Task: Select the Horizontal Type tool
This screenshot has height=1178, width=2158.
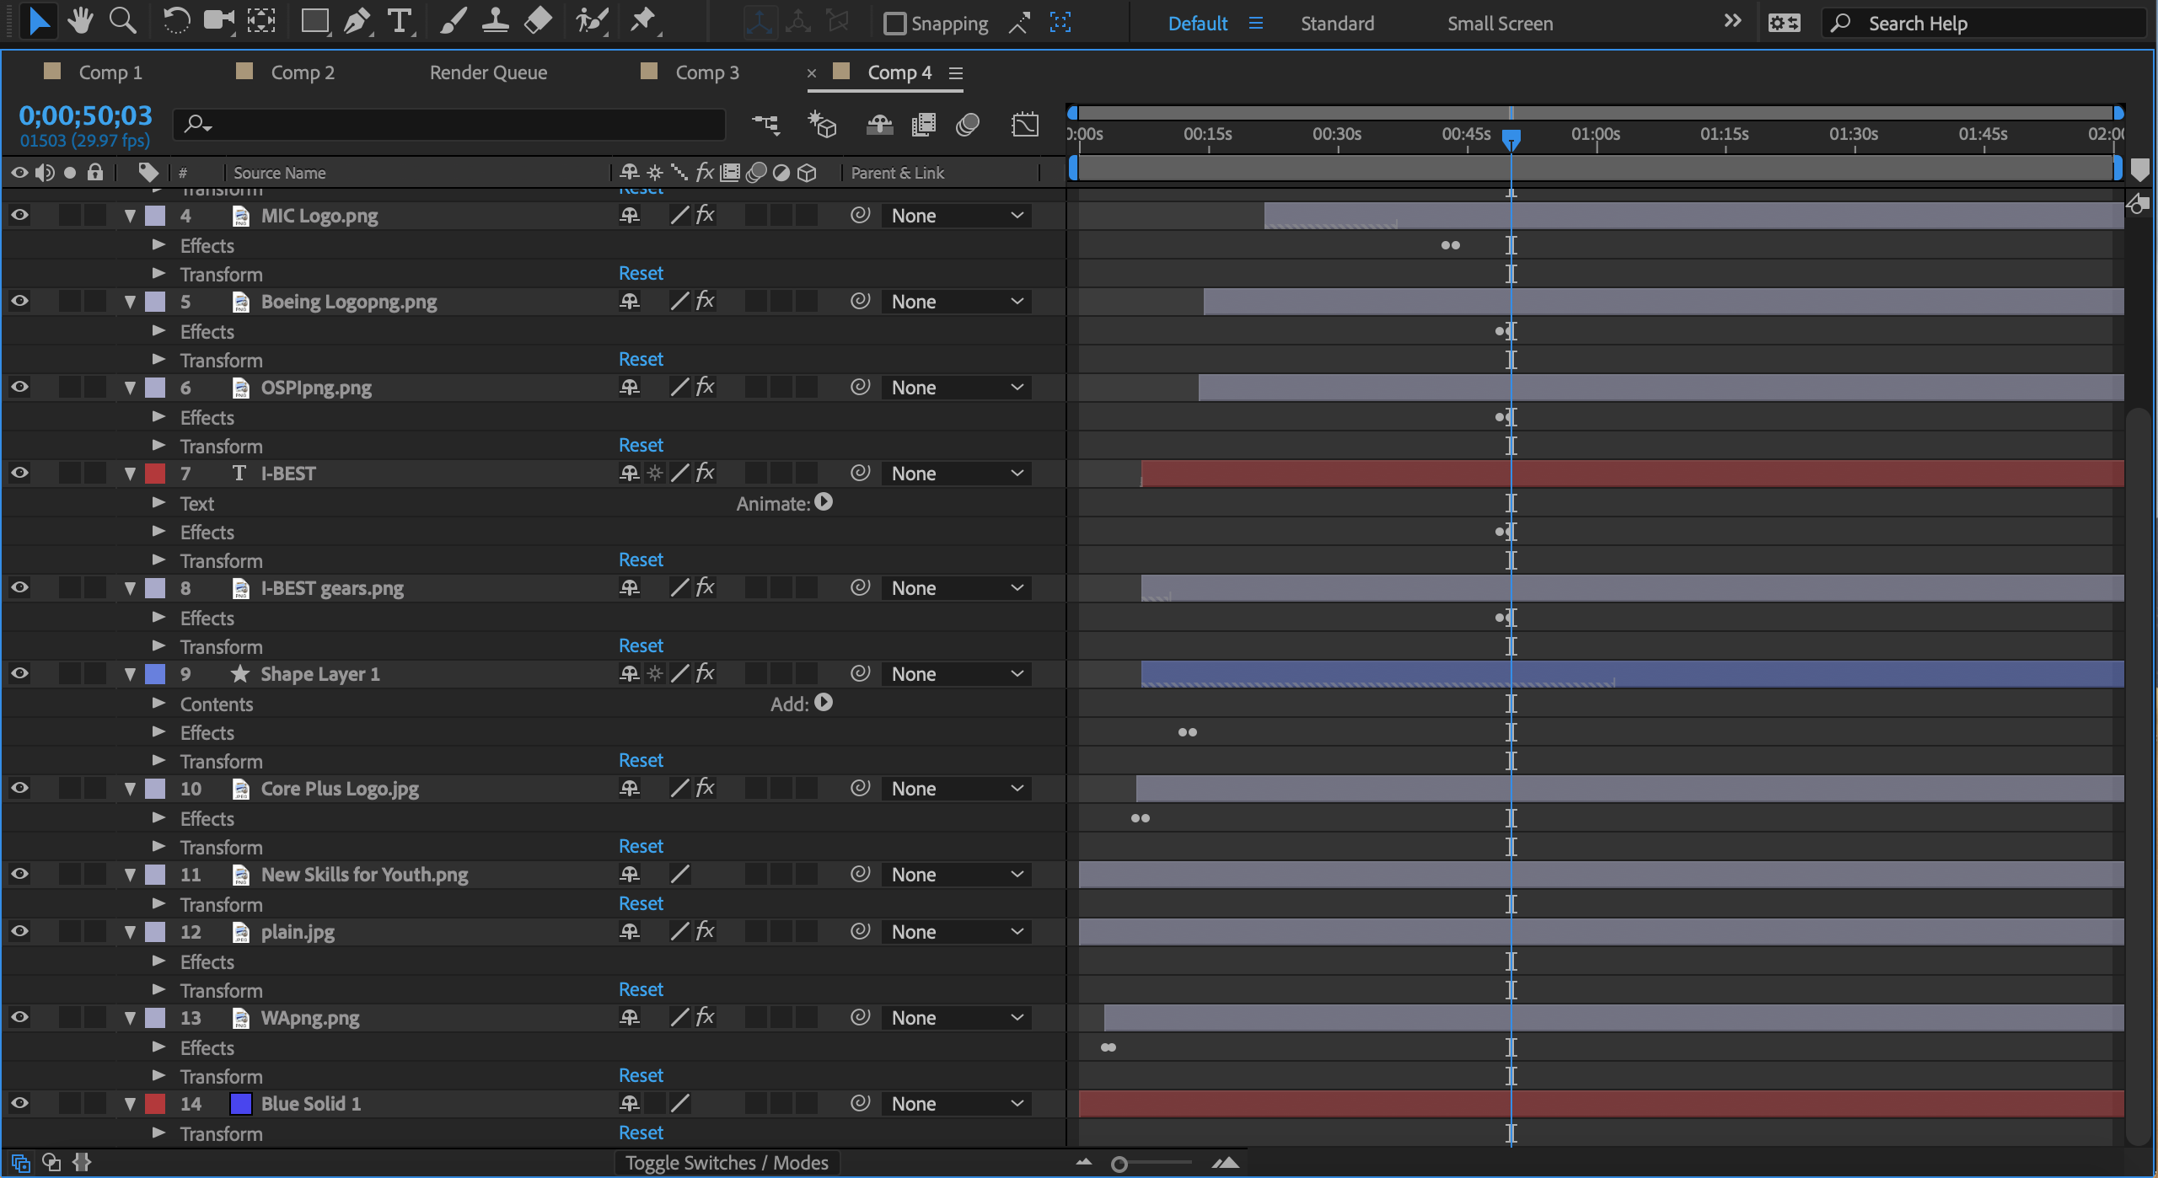Action: 400,21
